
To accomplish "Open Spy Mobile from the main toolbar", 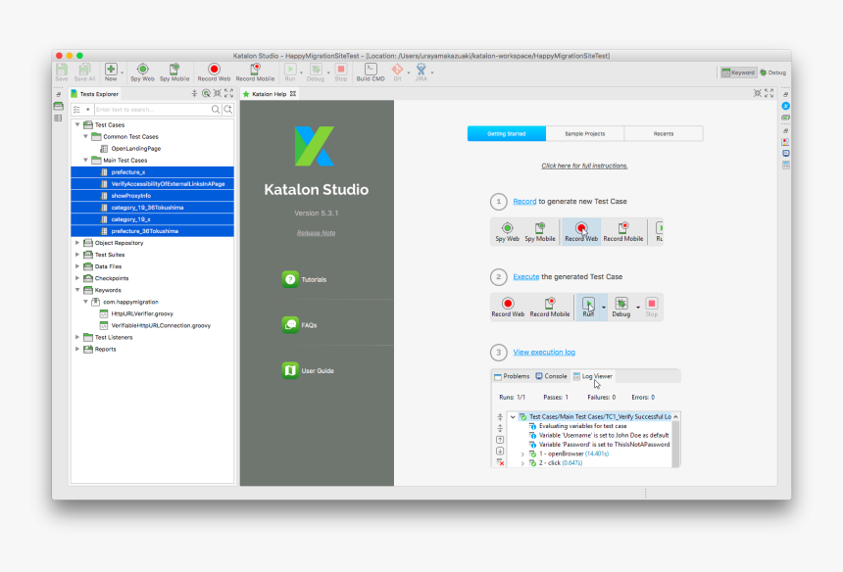I will pyautogui.click(x=174, y=70).
